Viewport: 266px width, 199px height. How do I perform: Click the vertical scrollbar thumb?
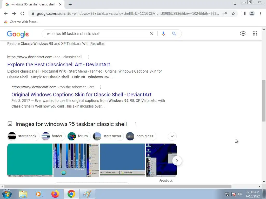[x=263, y=101]
